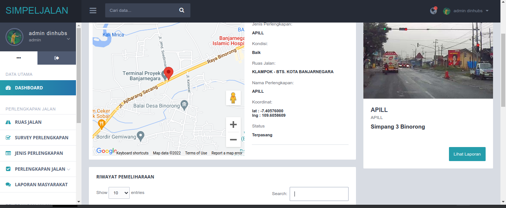Go to Ruas Jalan menu
Viewport: 506px width, 208px height.
click(28, 122)
